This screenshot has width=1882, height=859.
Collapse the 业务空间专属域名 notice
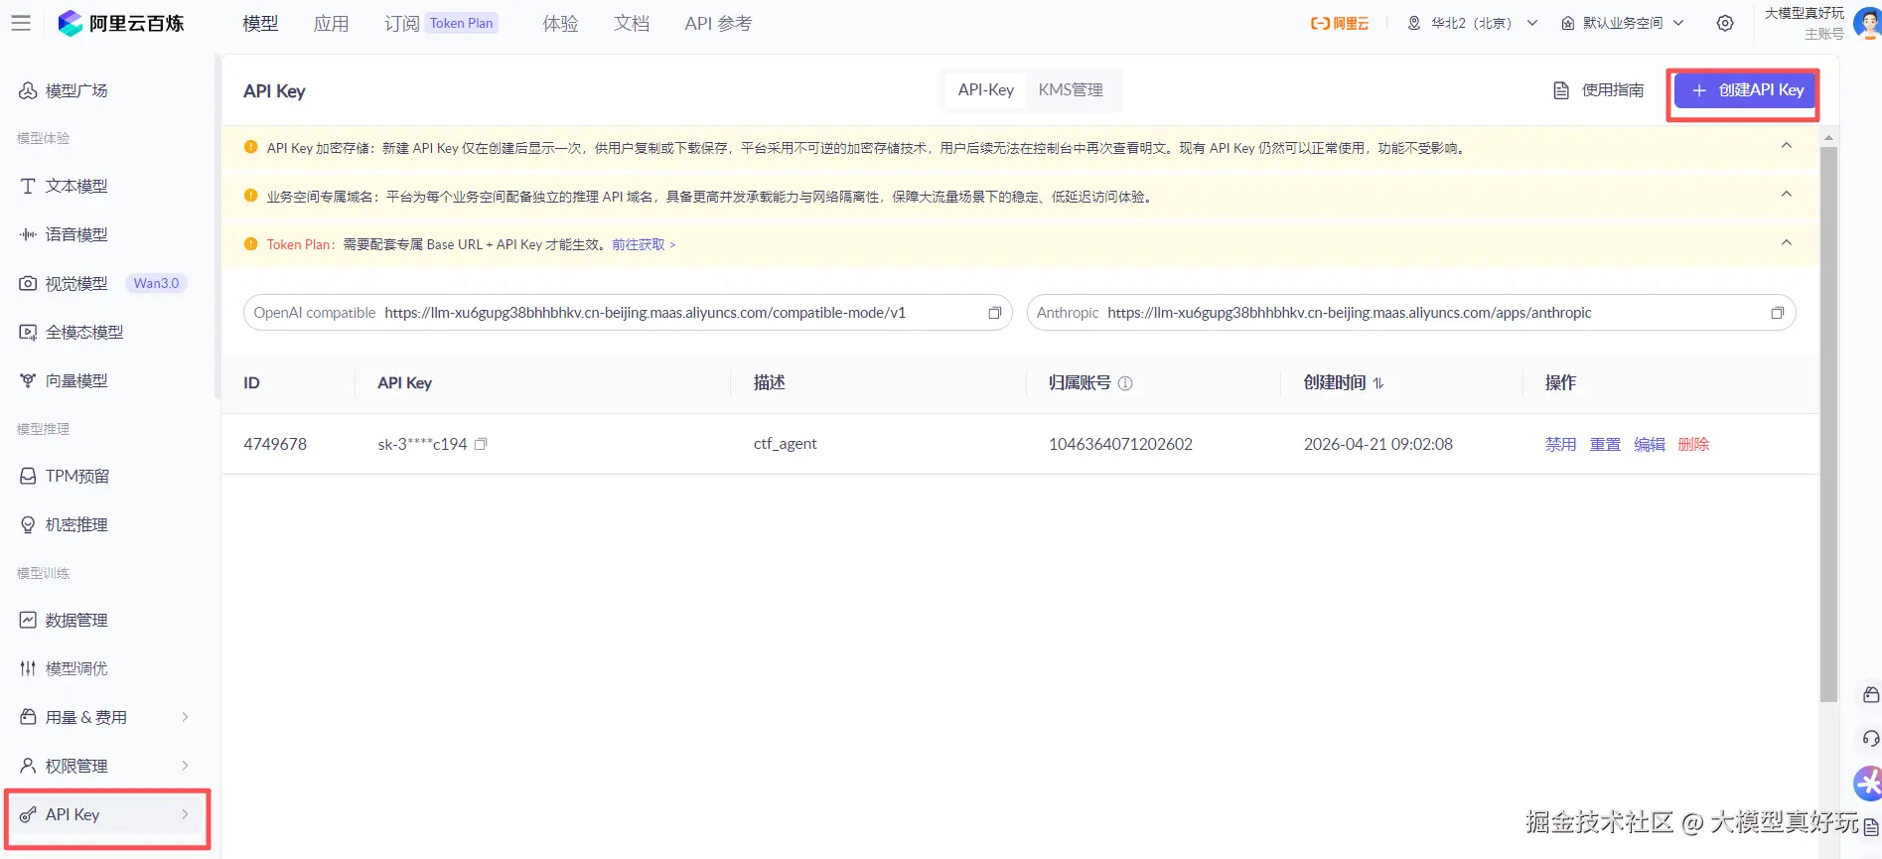coord(1787,195)
